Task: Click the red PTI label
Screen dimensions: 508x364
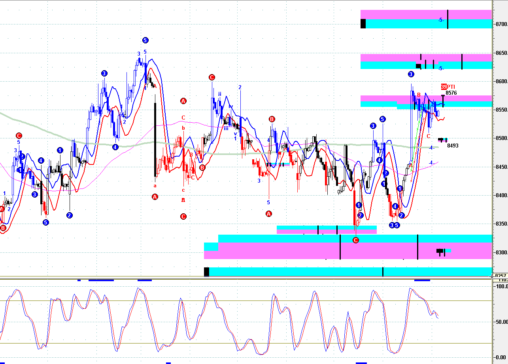Action: tap(451, 87)
